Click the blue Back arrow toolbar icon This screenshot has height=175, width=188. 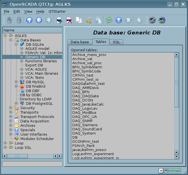(x=39, y=20)
